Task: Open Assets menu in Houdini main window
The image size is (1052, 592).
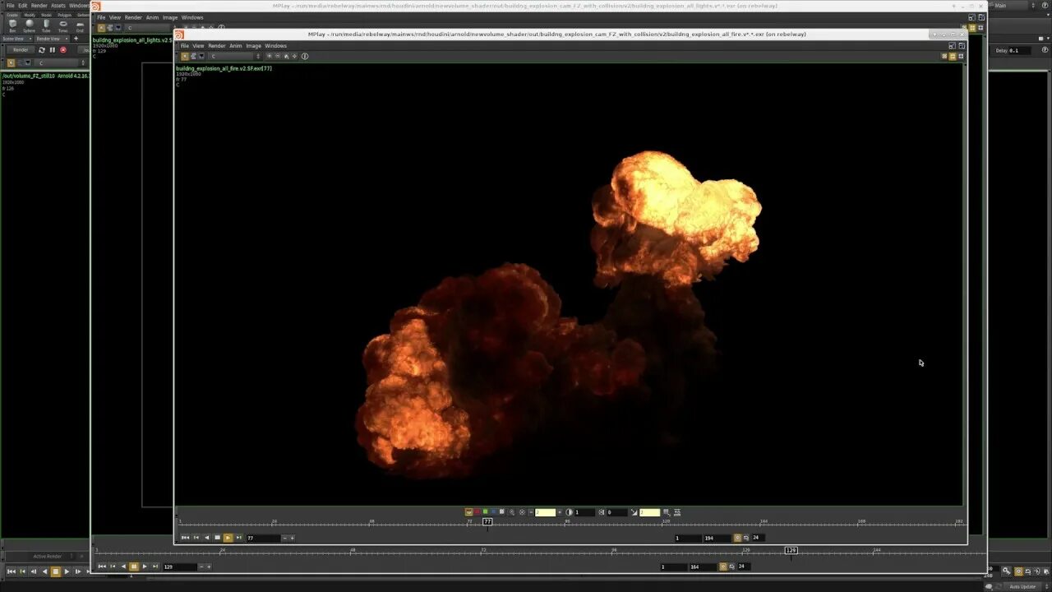Action: pos(58,6)
